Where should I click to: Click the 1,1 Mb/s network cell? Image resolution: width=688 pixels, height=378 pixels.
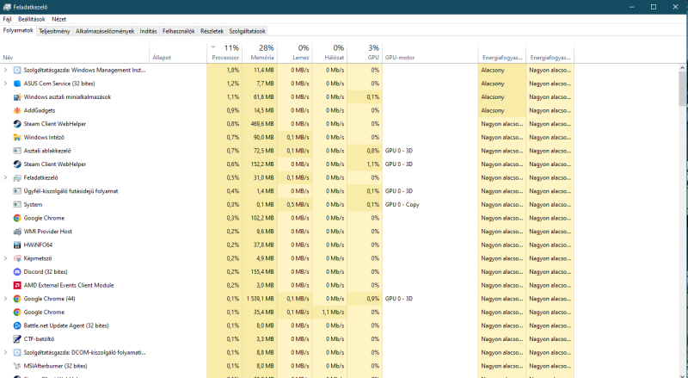tap(330, 313)
